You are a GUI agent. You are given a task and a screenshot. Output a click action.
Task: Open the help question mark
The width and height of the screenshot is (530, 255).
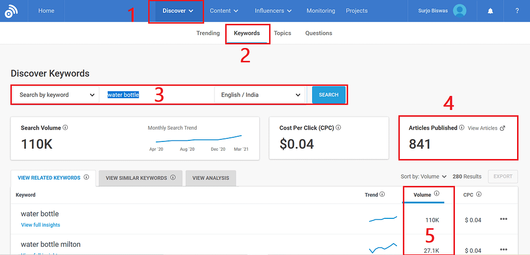pyautogui.click(x=517, y=11)
